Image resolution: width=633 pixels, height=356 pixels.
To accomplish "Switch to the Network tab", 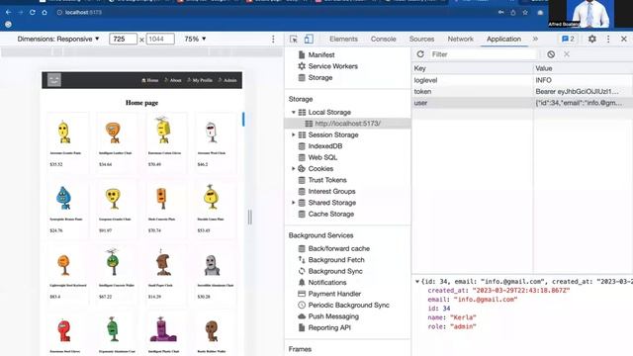I will coord(460,40).
